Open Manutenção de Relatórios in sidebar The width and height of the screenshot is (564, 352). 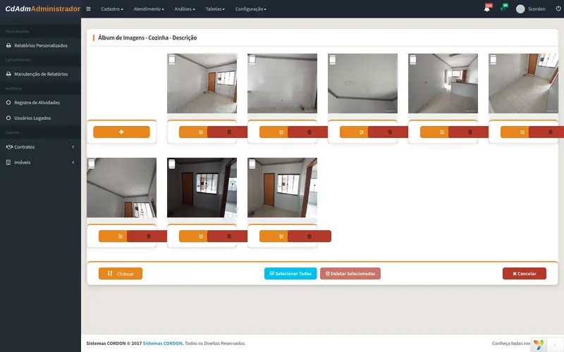(x=40, y=74)
